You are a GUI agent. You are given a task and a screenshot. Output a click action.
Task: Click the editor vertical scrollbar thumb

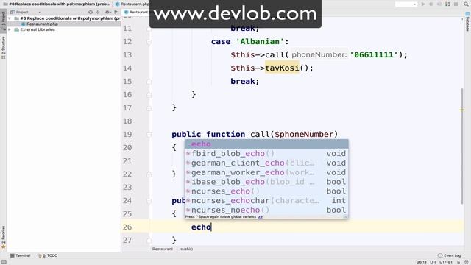coord(461,146)
